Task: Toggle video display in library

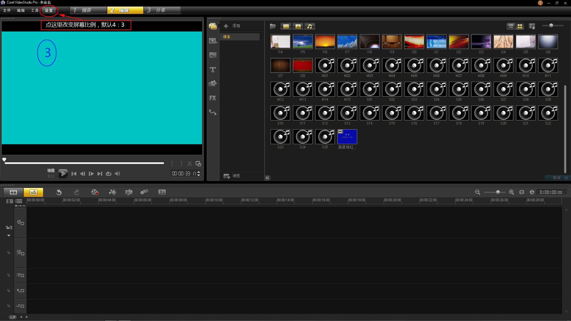Action: click(286, 26)
